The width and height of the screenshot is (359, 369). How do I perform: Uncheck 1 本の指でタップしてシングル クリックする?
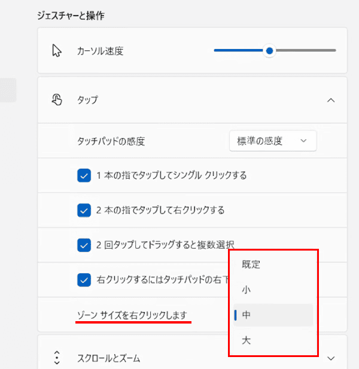(84, 175)
